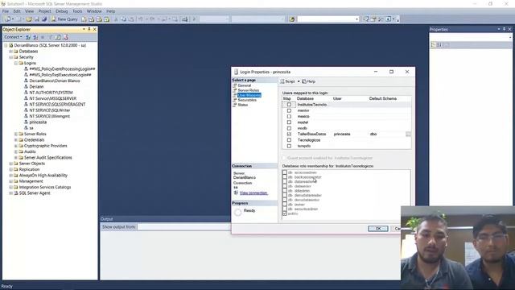This screenshot has height=290, width=515.
Task: Expand the Credentials folder in tree
Action: (x=16, y=140)
